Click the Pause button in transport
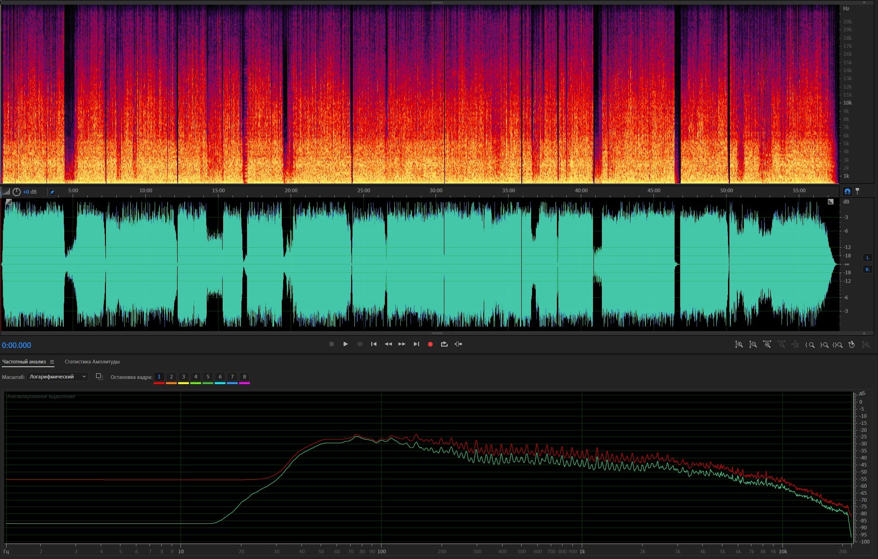 (x=360, y=344)
